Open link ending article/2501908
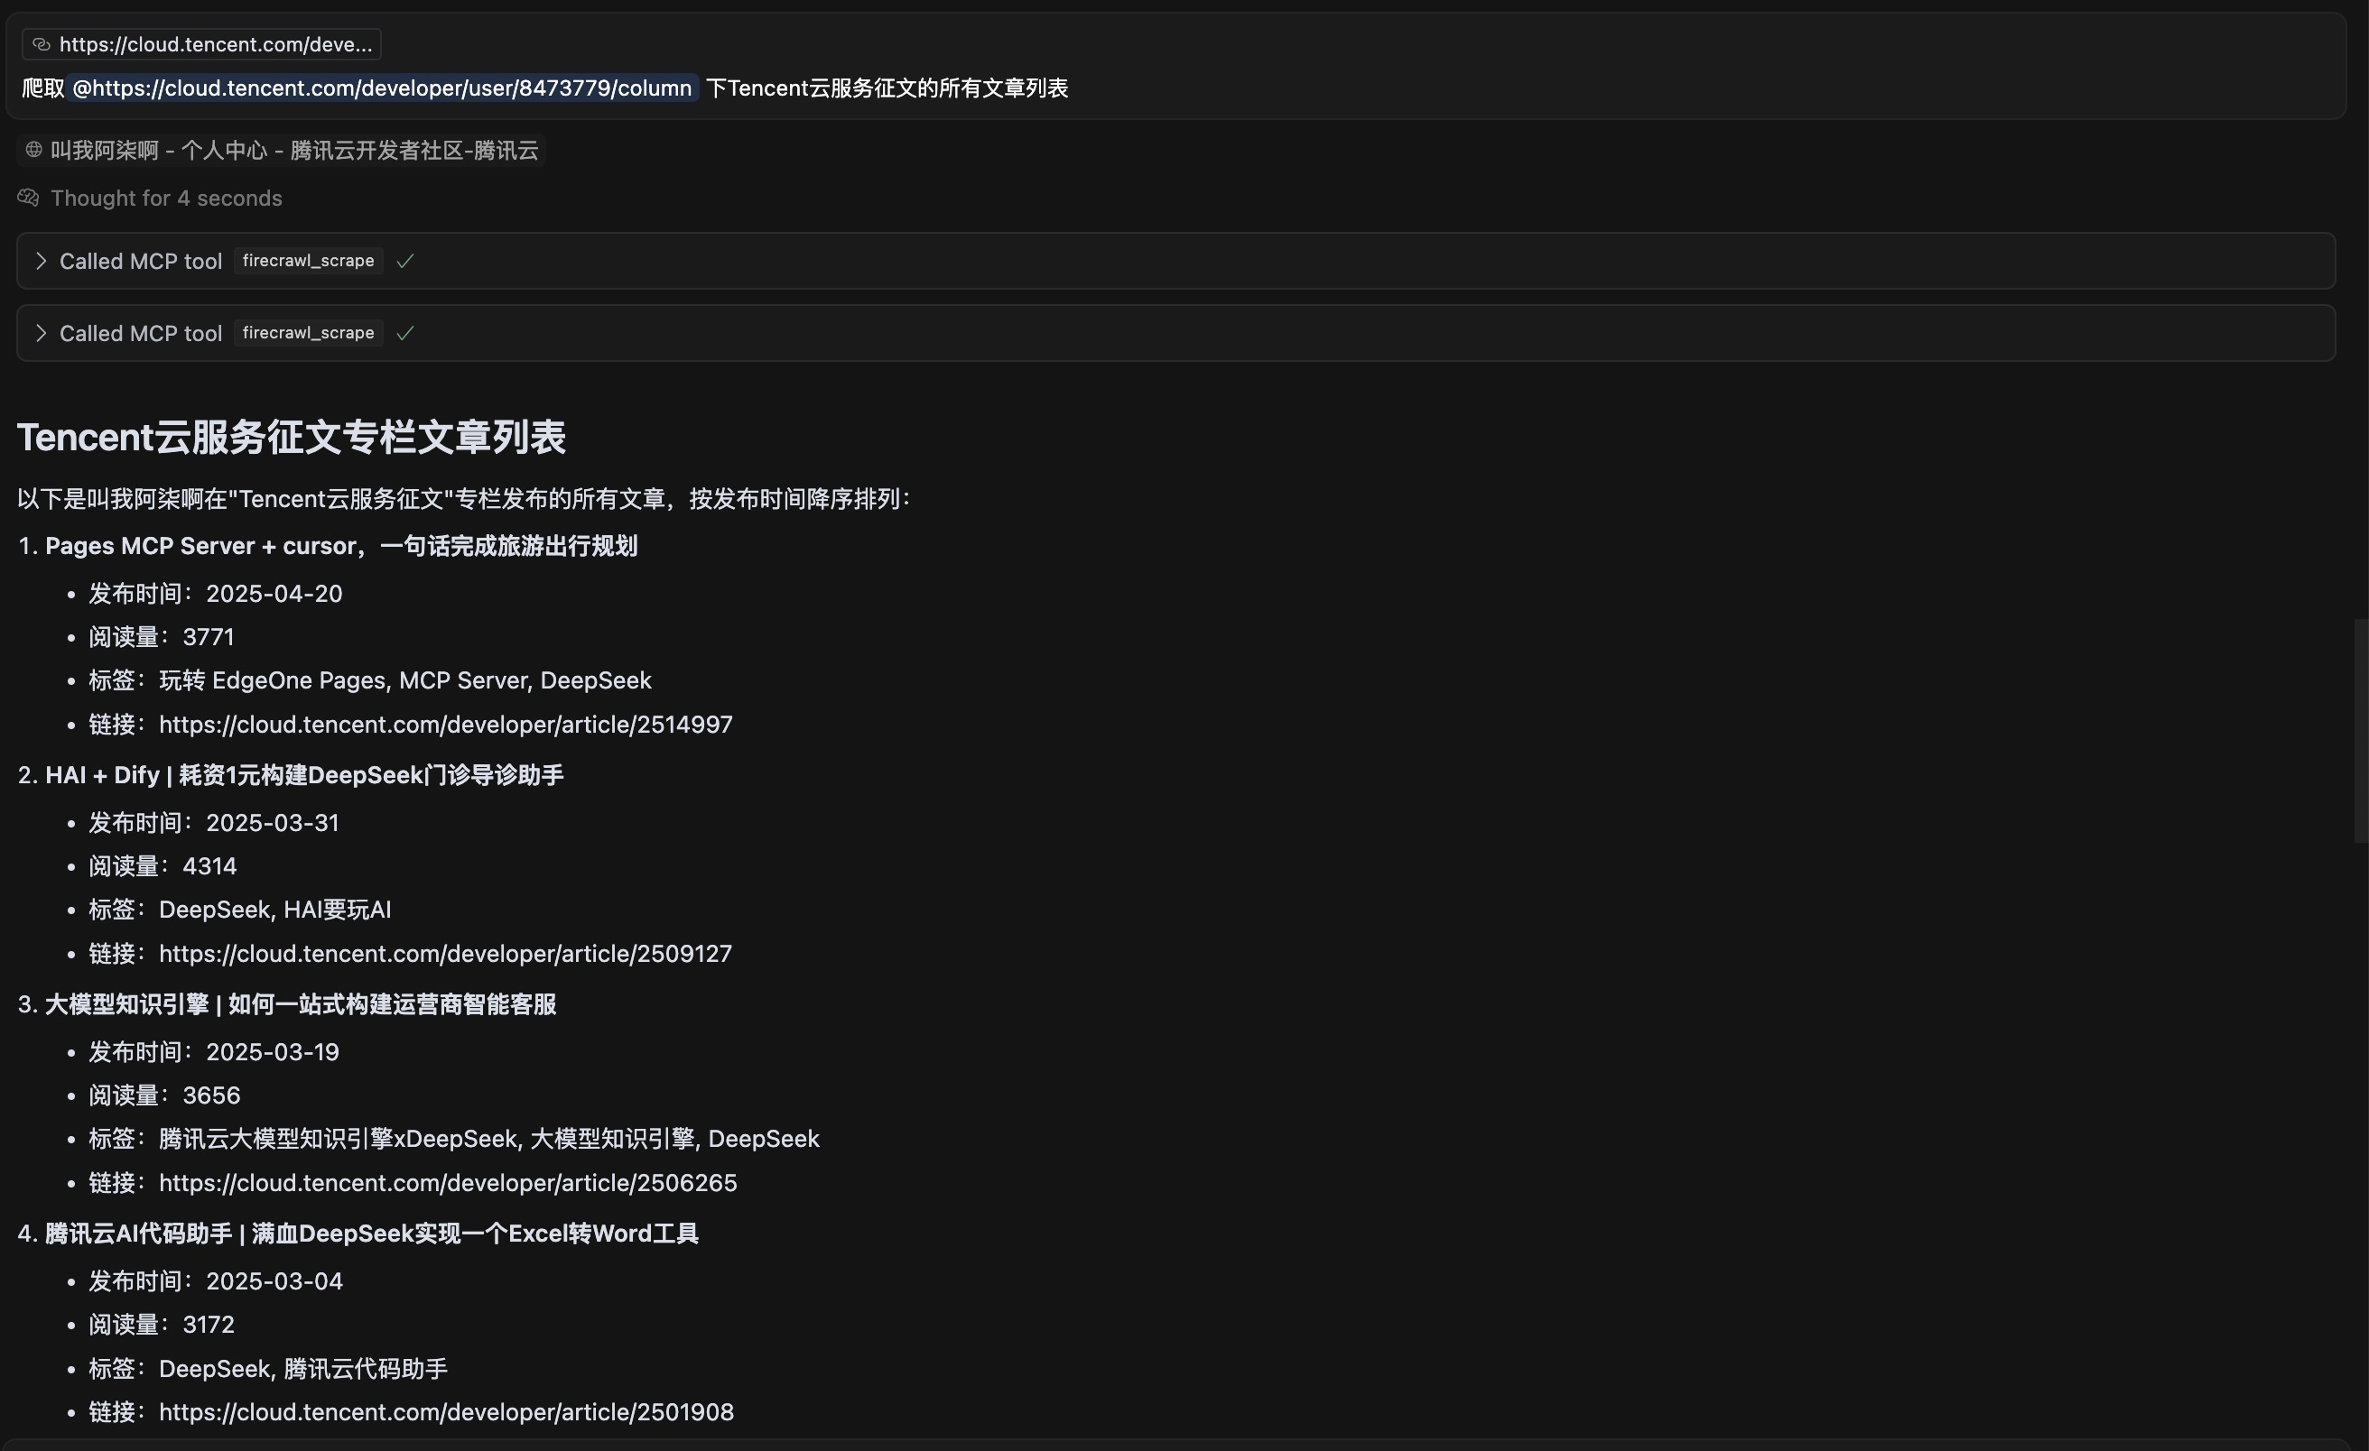 (446, 1412)
